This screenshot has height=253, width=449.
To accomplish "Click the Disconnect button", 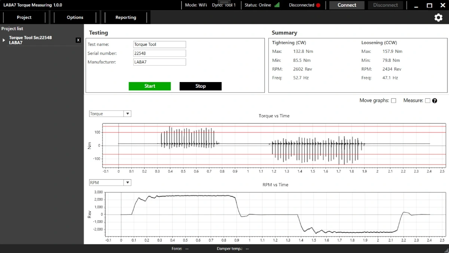I will [385, 5].
